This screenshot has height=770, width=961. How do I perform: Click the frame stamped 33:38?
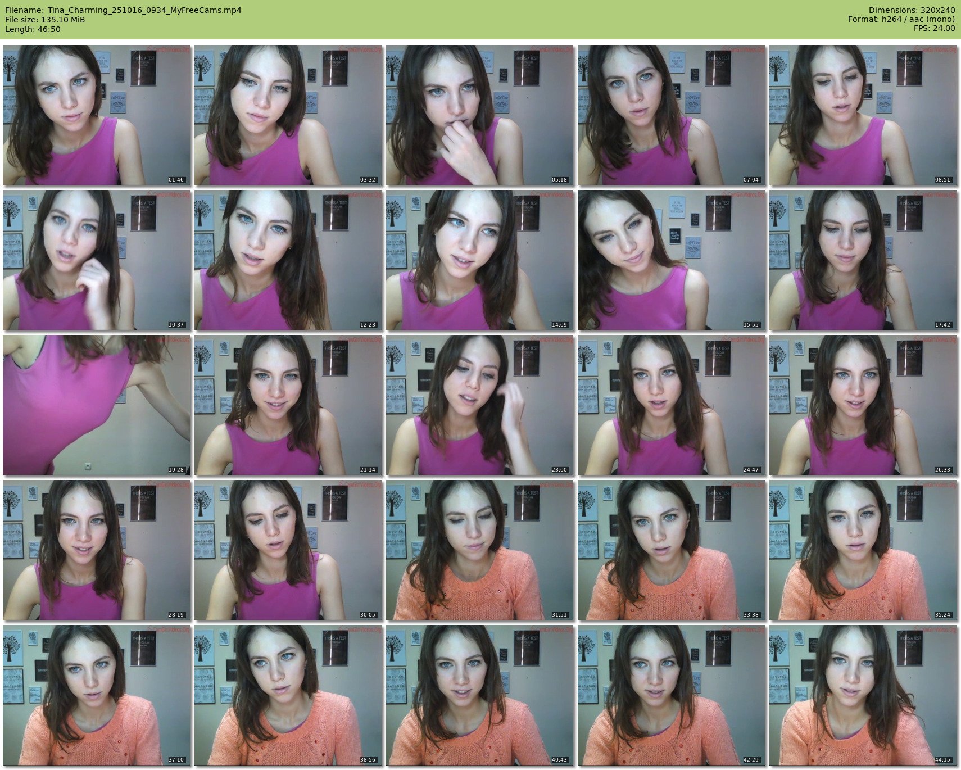672,550
